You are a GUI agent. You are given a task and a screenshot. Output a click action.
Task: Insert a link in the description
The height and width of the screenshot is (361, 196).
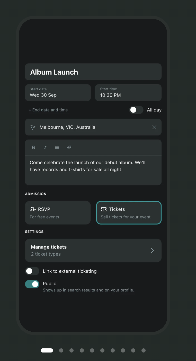coord(69,148)
